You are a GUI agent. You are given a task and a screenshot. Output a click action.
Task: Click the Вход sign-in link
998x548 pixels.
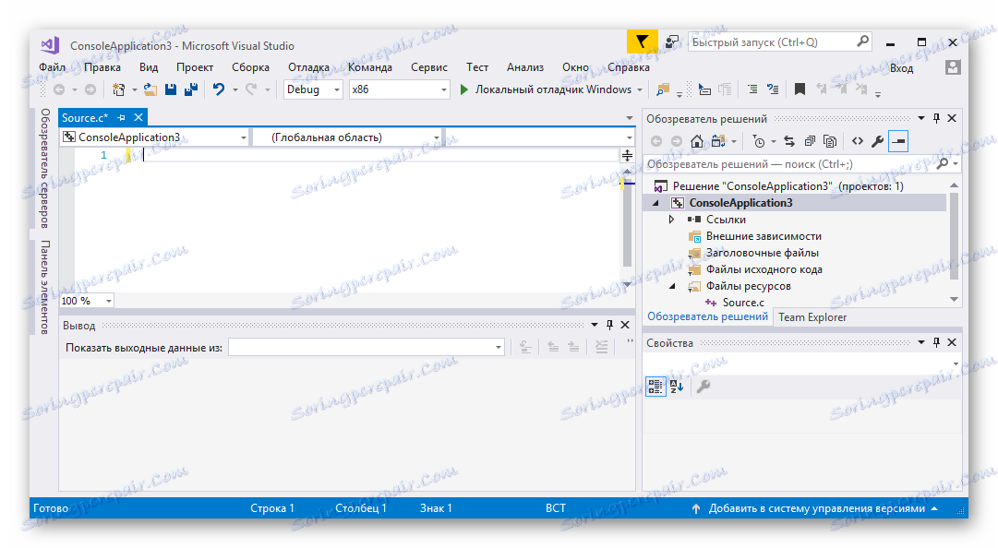coord(901,67)
